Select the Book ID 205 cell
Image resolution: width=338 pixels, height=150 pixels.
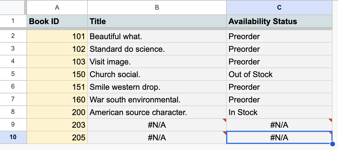click(x=57, y=138)
